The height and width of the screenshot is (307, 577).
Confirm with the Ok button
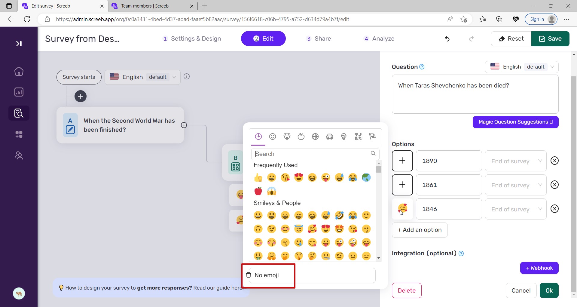[x=549, y=290]
